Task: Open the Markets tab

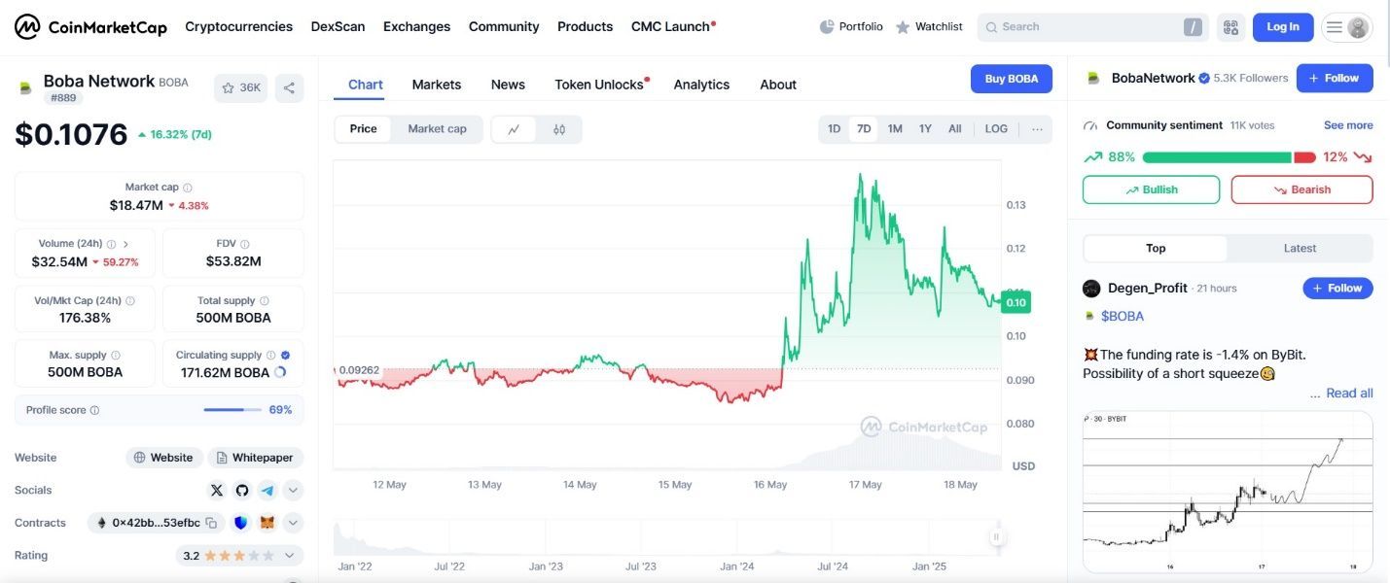Action: pyautogui.click(x=437, y=85)
